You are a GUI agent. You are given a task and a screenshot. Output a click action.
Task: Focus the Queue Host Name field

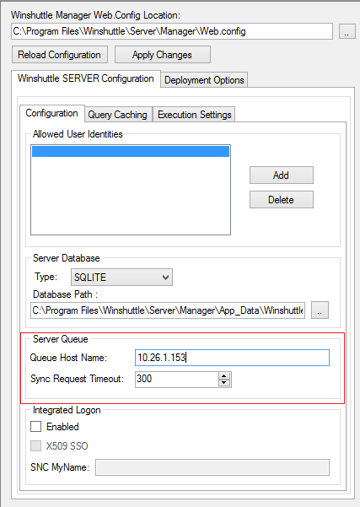click(232, 358)
